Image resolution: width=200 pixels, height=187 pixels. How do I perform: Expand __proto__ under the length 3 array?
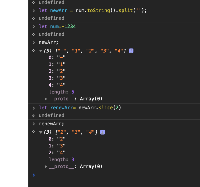click(x=46, y=167)
